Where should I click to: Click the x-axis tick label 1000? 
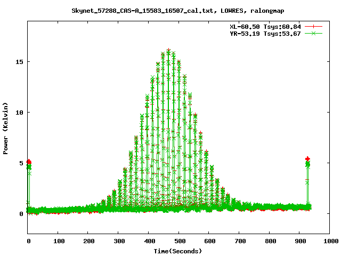point(331,241)
